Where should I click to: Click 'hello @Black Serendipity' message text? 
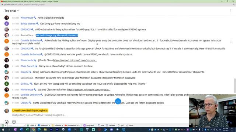(x=51, y=18)
